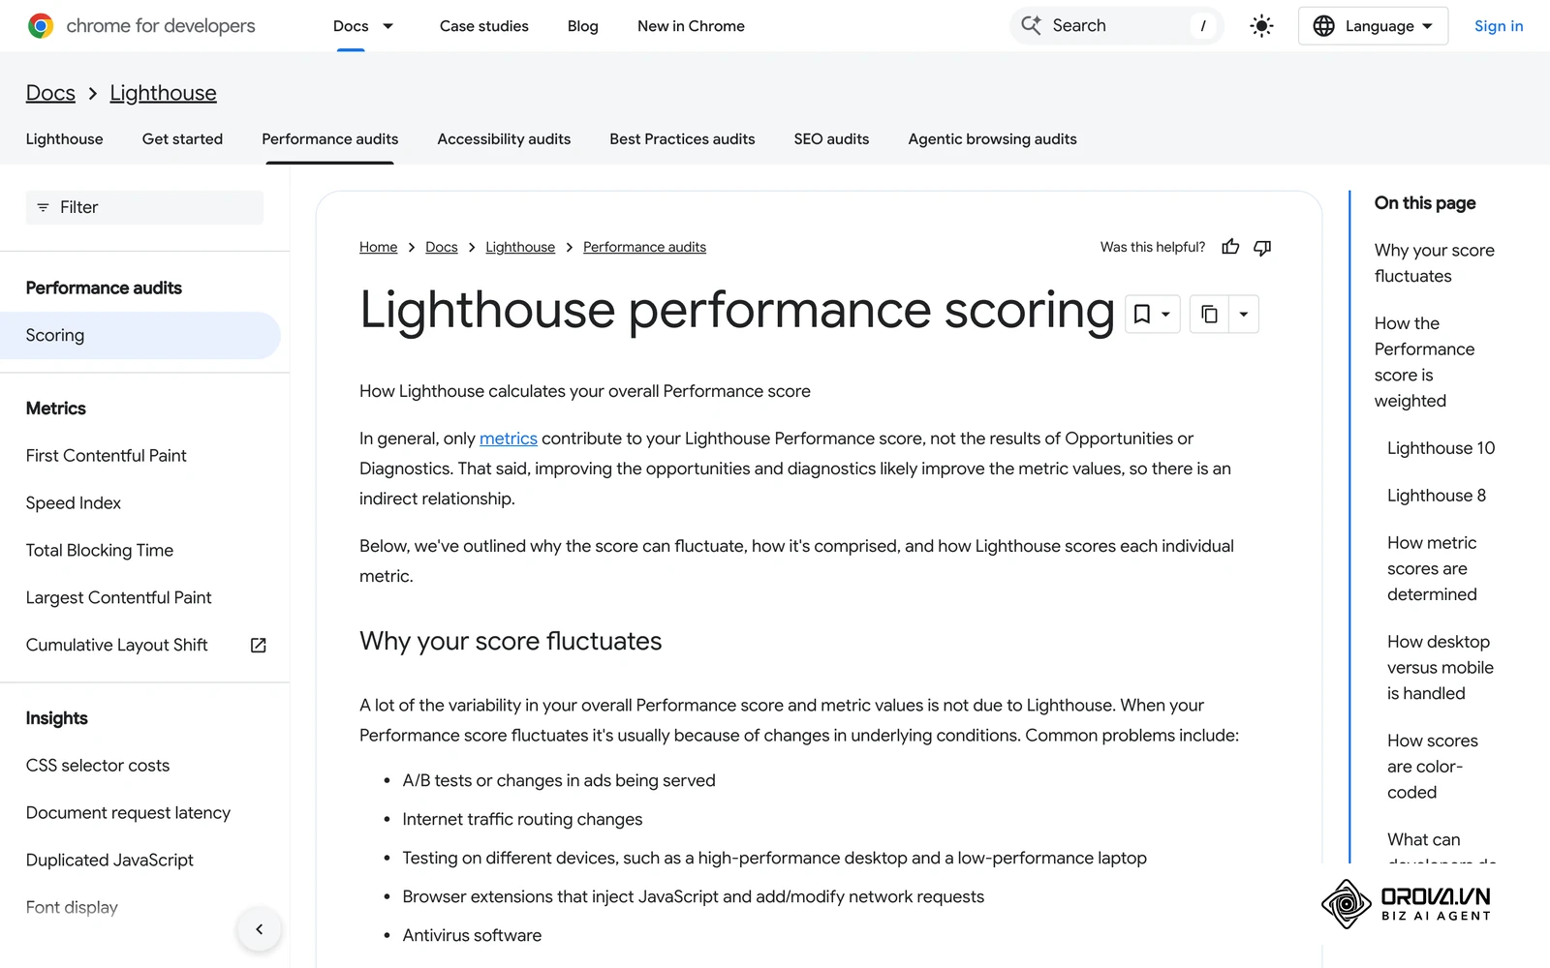Open CSS selector costs sidebar item
This screenshot has height=968, width=1550.
coord(97,766)
